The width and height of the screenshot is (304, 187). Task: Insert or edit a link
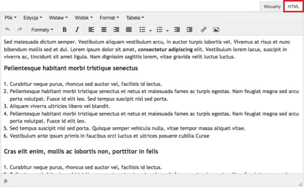click(203, 30)
